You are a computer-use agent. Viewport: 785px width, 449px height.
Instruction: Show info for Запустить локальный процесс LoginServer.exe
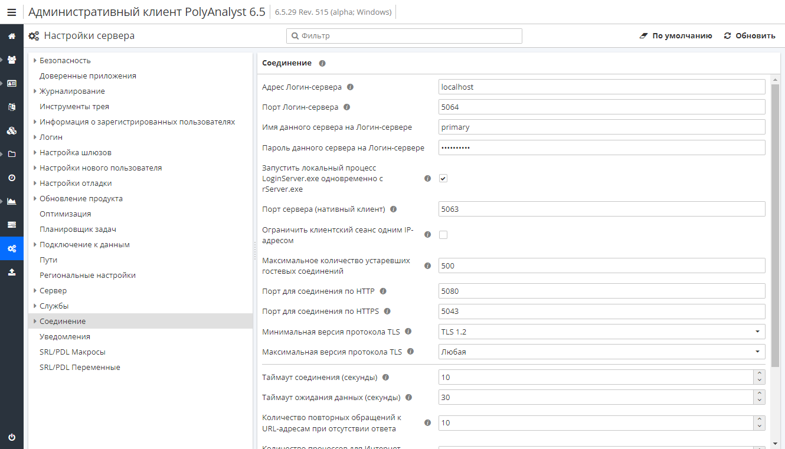coord(428,178)
